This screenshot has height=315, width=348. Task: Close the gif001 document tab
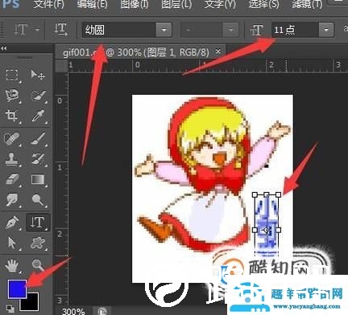[218, 51]
